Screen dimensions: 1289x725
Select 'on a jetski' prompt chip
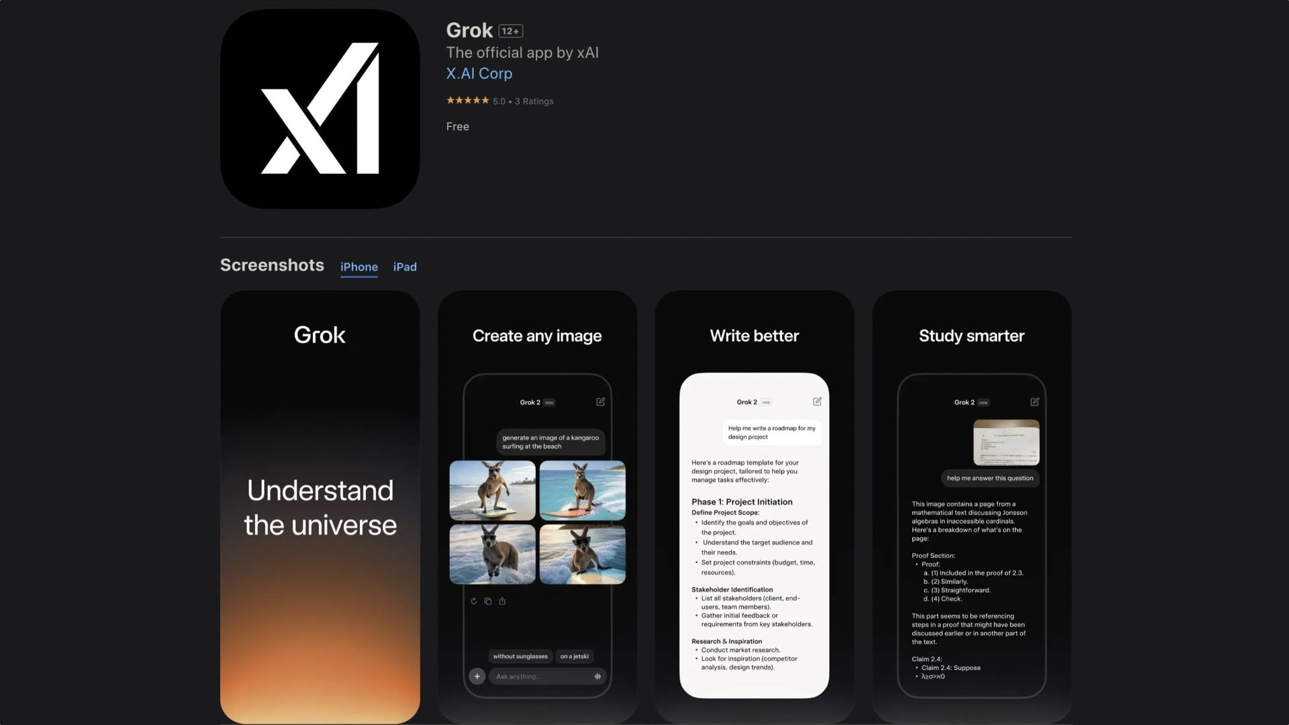(574, 656)
